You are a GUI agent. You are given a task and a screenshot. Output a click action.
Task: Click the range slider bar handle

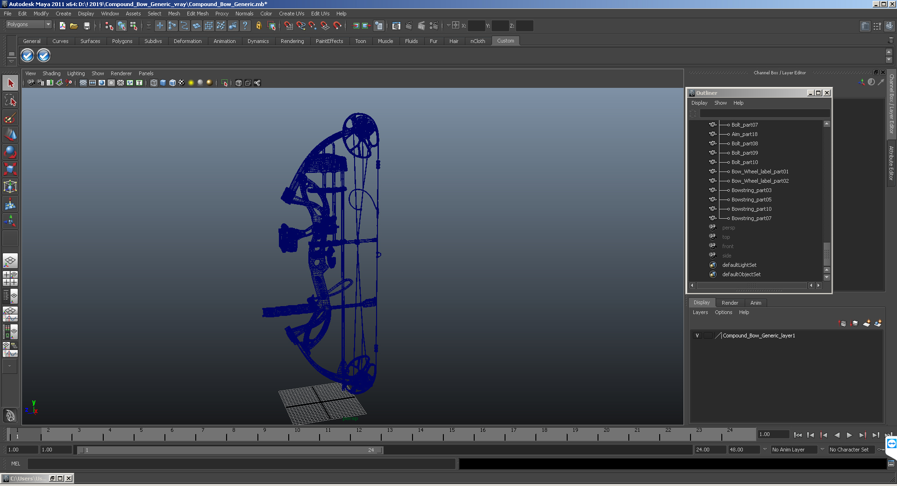(230, 450)
